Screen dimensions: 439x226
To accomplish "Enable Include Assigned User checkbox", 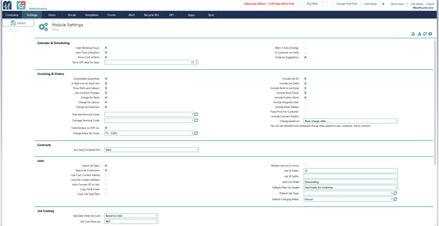I will tap(305, 102).
